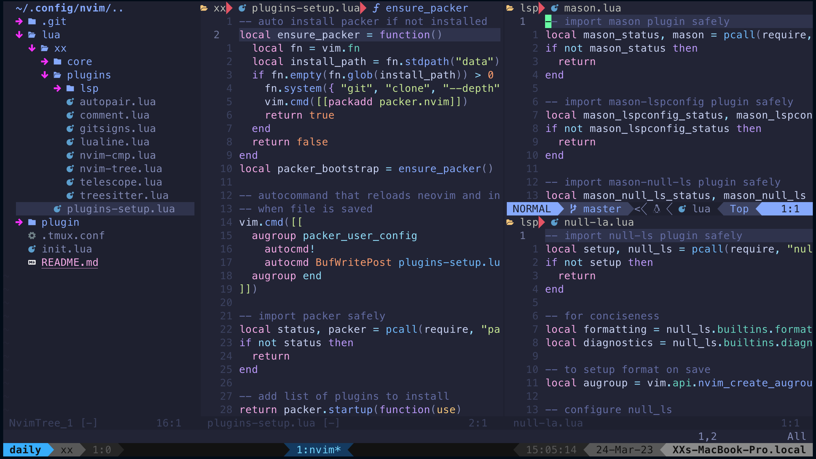Click the Lua icon beside autopair.lua

tap(70, 102)
